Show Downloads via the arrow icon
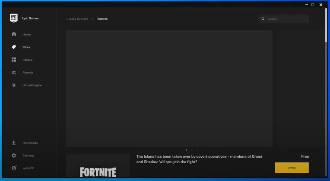330x181 pixels. tap(14, 143)
